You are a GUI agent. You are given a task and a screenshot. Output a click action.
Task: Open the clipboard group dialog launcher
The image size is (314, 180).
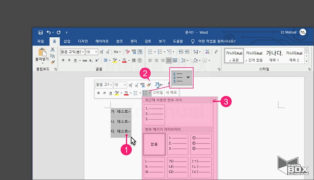[x=55, y=69]
